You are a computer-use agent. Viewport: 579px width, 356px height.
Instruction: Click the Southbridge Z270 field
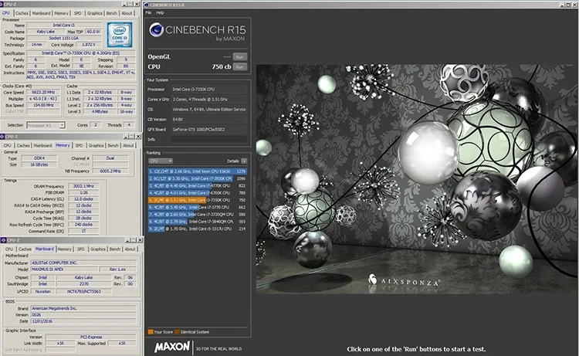click(x=84, y=284)
